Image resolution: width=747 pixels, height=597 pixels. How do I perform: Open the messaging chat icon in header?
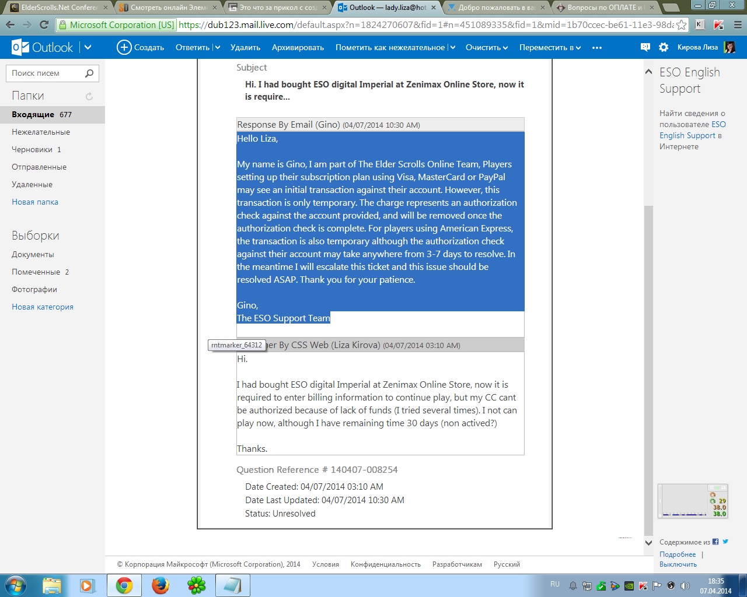click(645, 47)
